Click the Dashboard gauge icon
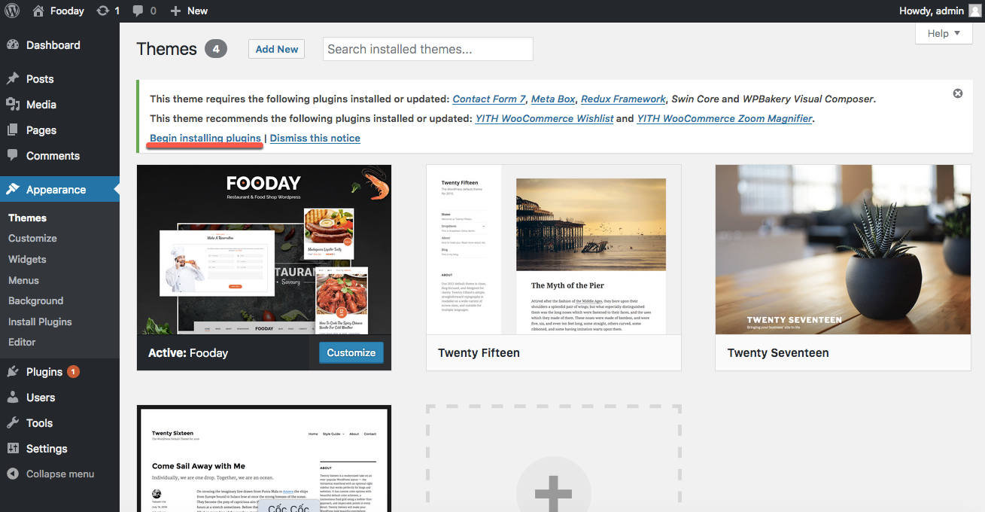Screen dimensions: 985x512 click(x=13, y=45)
